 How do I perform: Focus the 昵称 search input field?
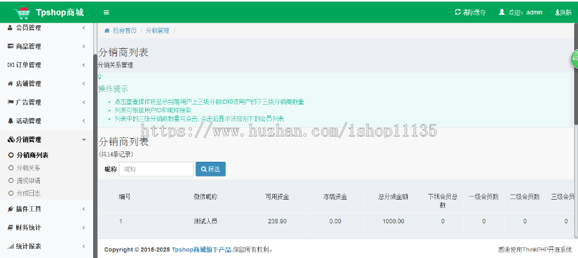(156, 169)
